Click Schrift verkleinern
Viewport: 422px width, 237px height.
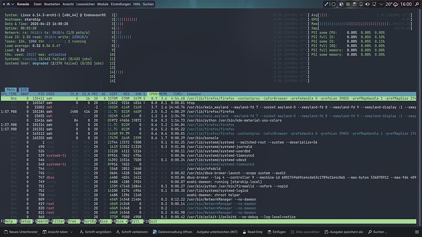(x=132, y=232)
